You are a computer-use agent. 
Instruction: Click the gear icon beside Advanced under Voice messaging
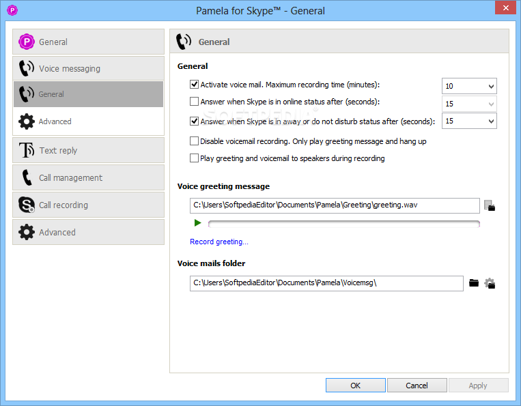(x=27, y=121)
